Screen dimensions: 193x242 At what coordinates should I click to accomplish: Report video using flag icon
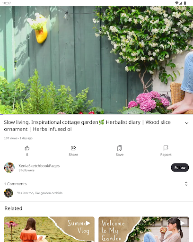tap(166, 148)
